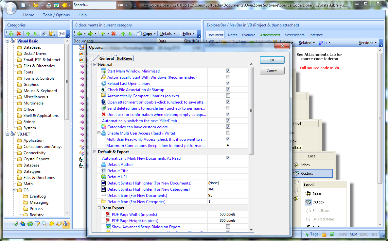Add a document with the green plus icon

pos(103,34)
